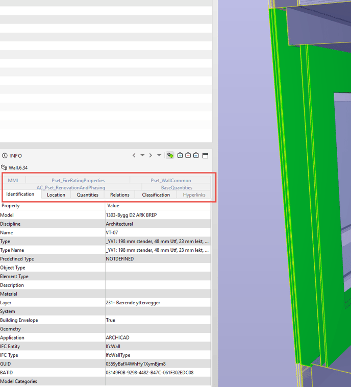Select the Building Envelope value True
The width and height of the screenshot is (351, 387).
click(x=111, y=320)
